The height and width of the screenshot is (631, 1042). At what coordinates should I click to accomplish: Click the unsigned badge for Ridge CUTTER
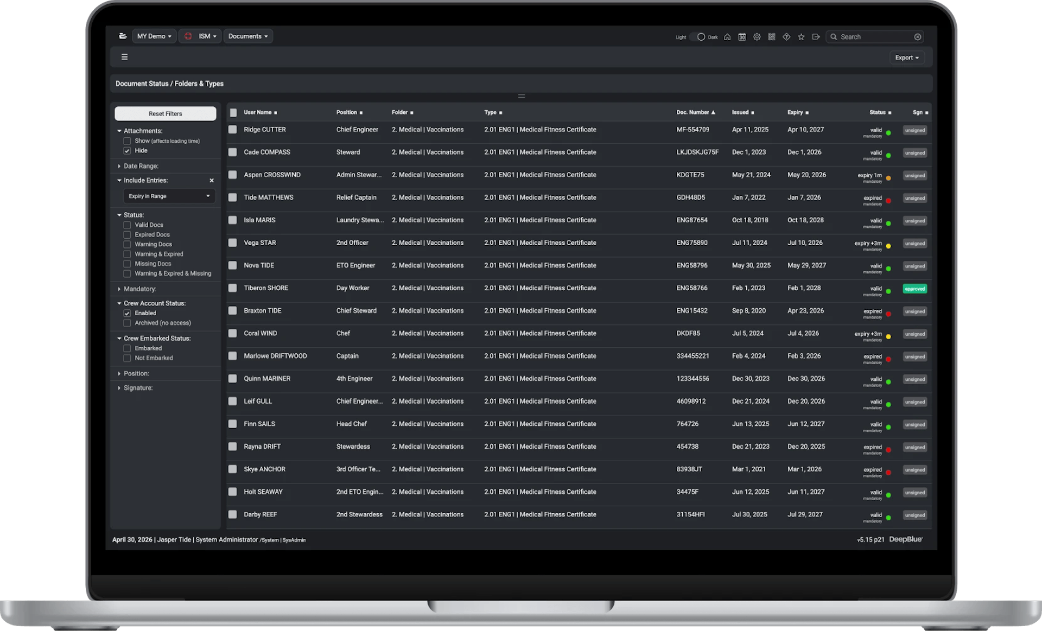(x=914, y=131)
